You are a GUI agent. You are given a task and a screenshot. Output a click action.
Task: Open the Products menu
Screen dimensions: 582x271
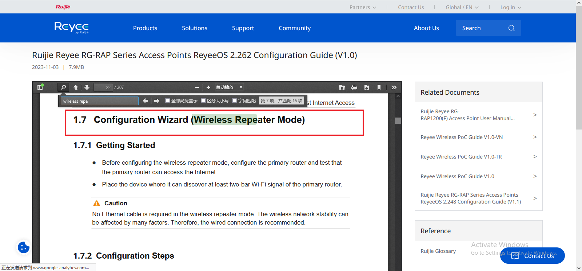tap(145, 28)
